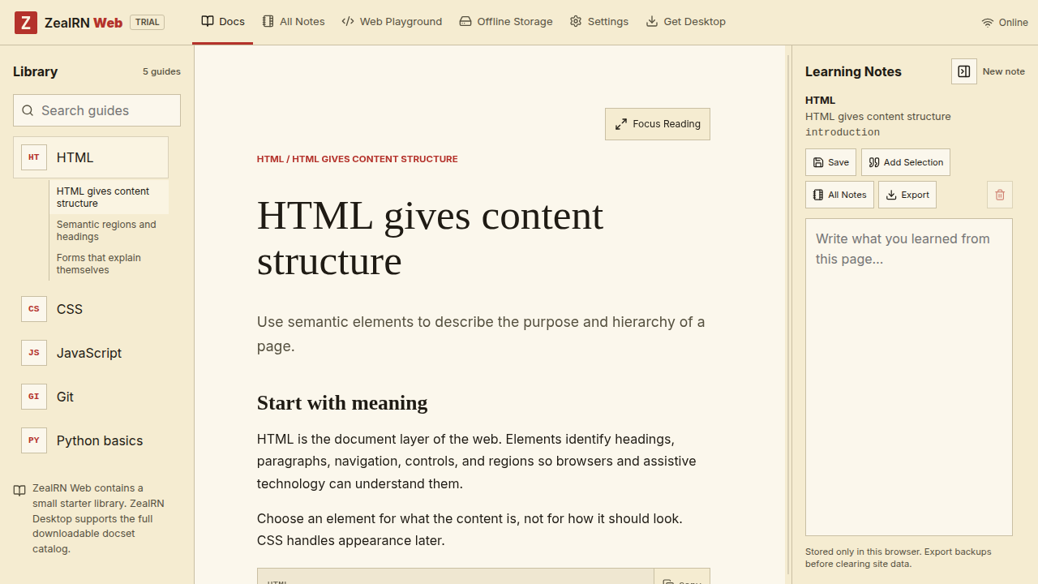
Task: Click 'Stored only in this browser' notice
Action: click(899, 557)
